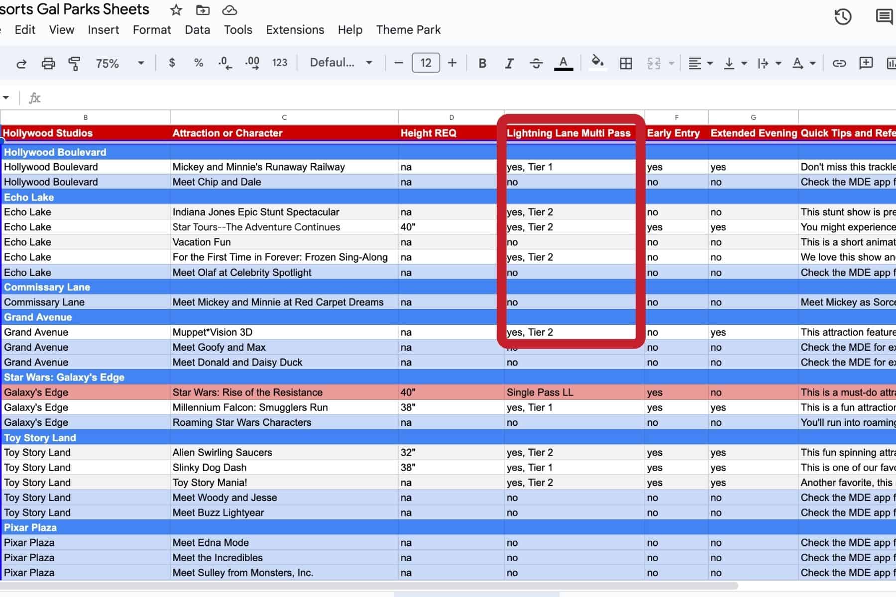Open the comments panel icon
This screenshot has height=597, width=896.
884,17
